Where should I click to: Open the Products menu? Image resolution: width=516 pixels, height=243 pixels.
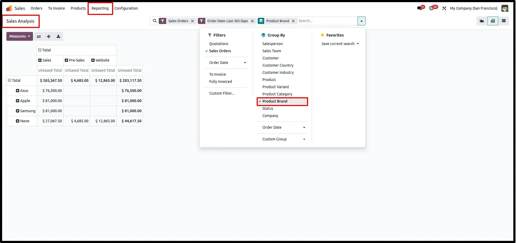tap(78, 8)
